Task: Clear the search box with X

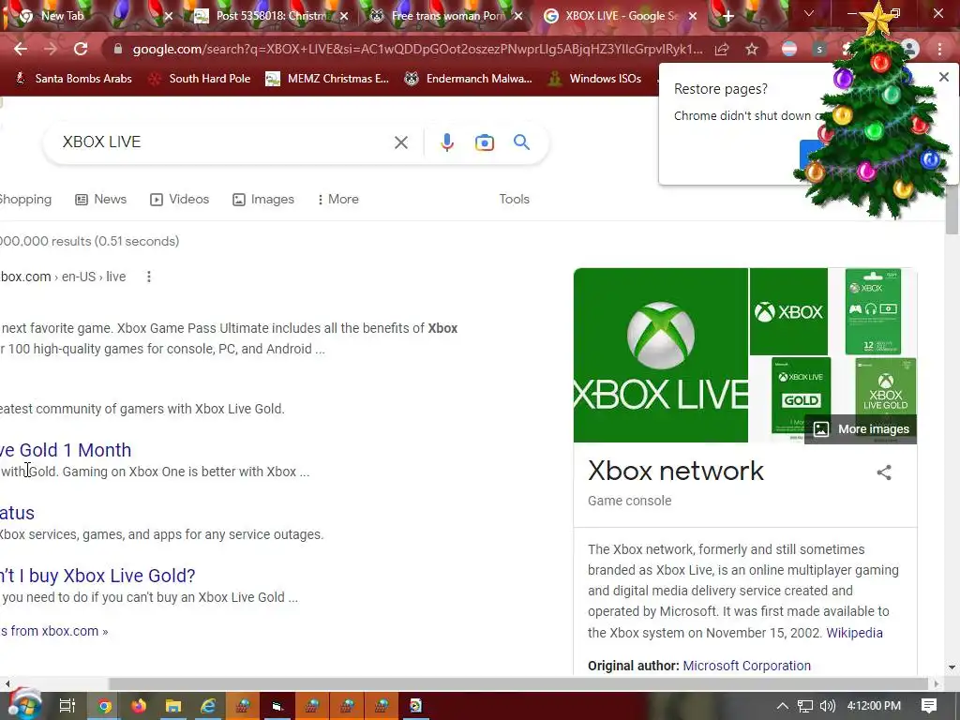Action: point(401,142)
